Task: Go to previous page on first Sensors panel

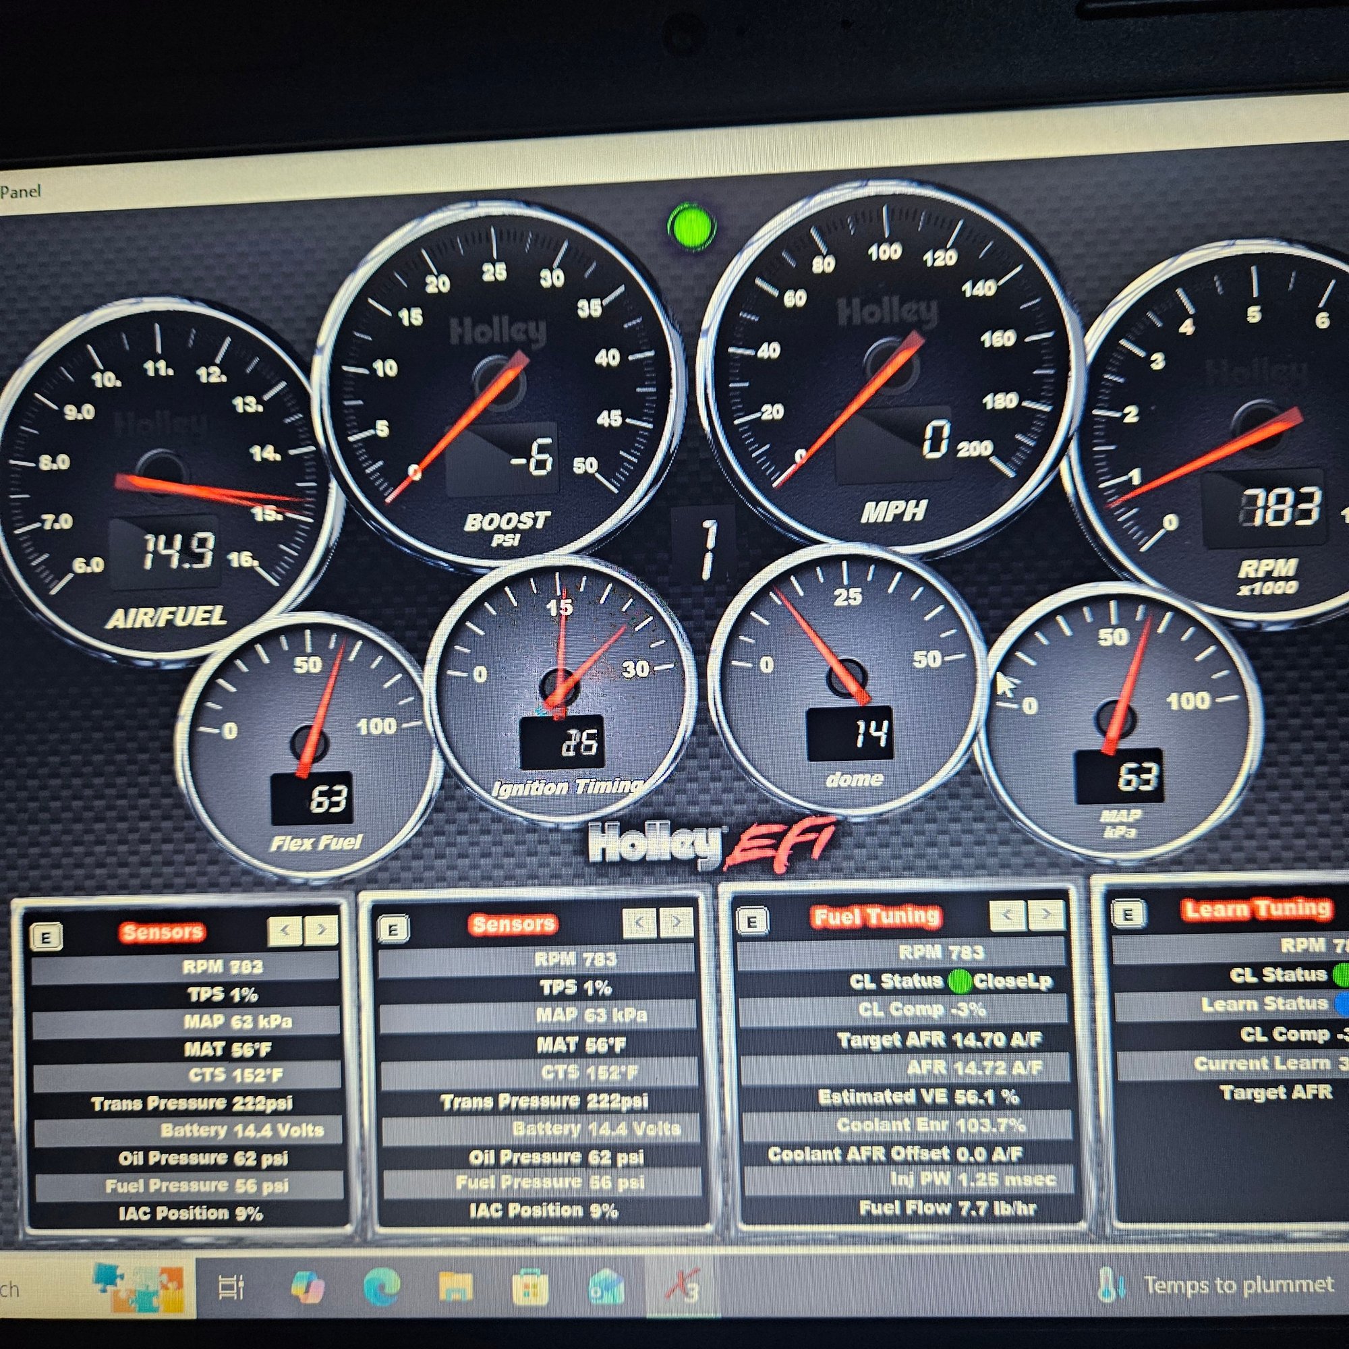Action: (x=285, y=930)
